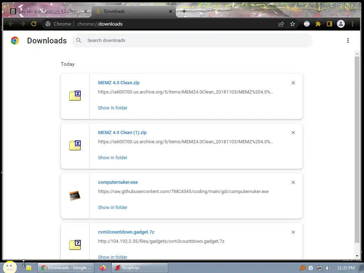Click the share page icon in address bar

tap(281, 24)
